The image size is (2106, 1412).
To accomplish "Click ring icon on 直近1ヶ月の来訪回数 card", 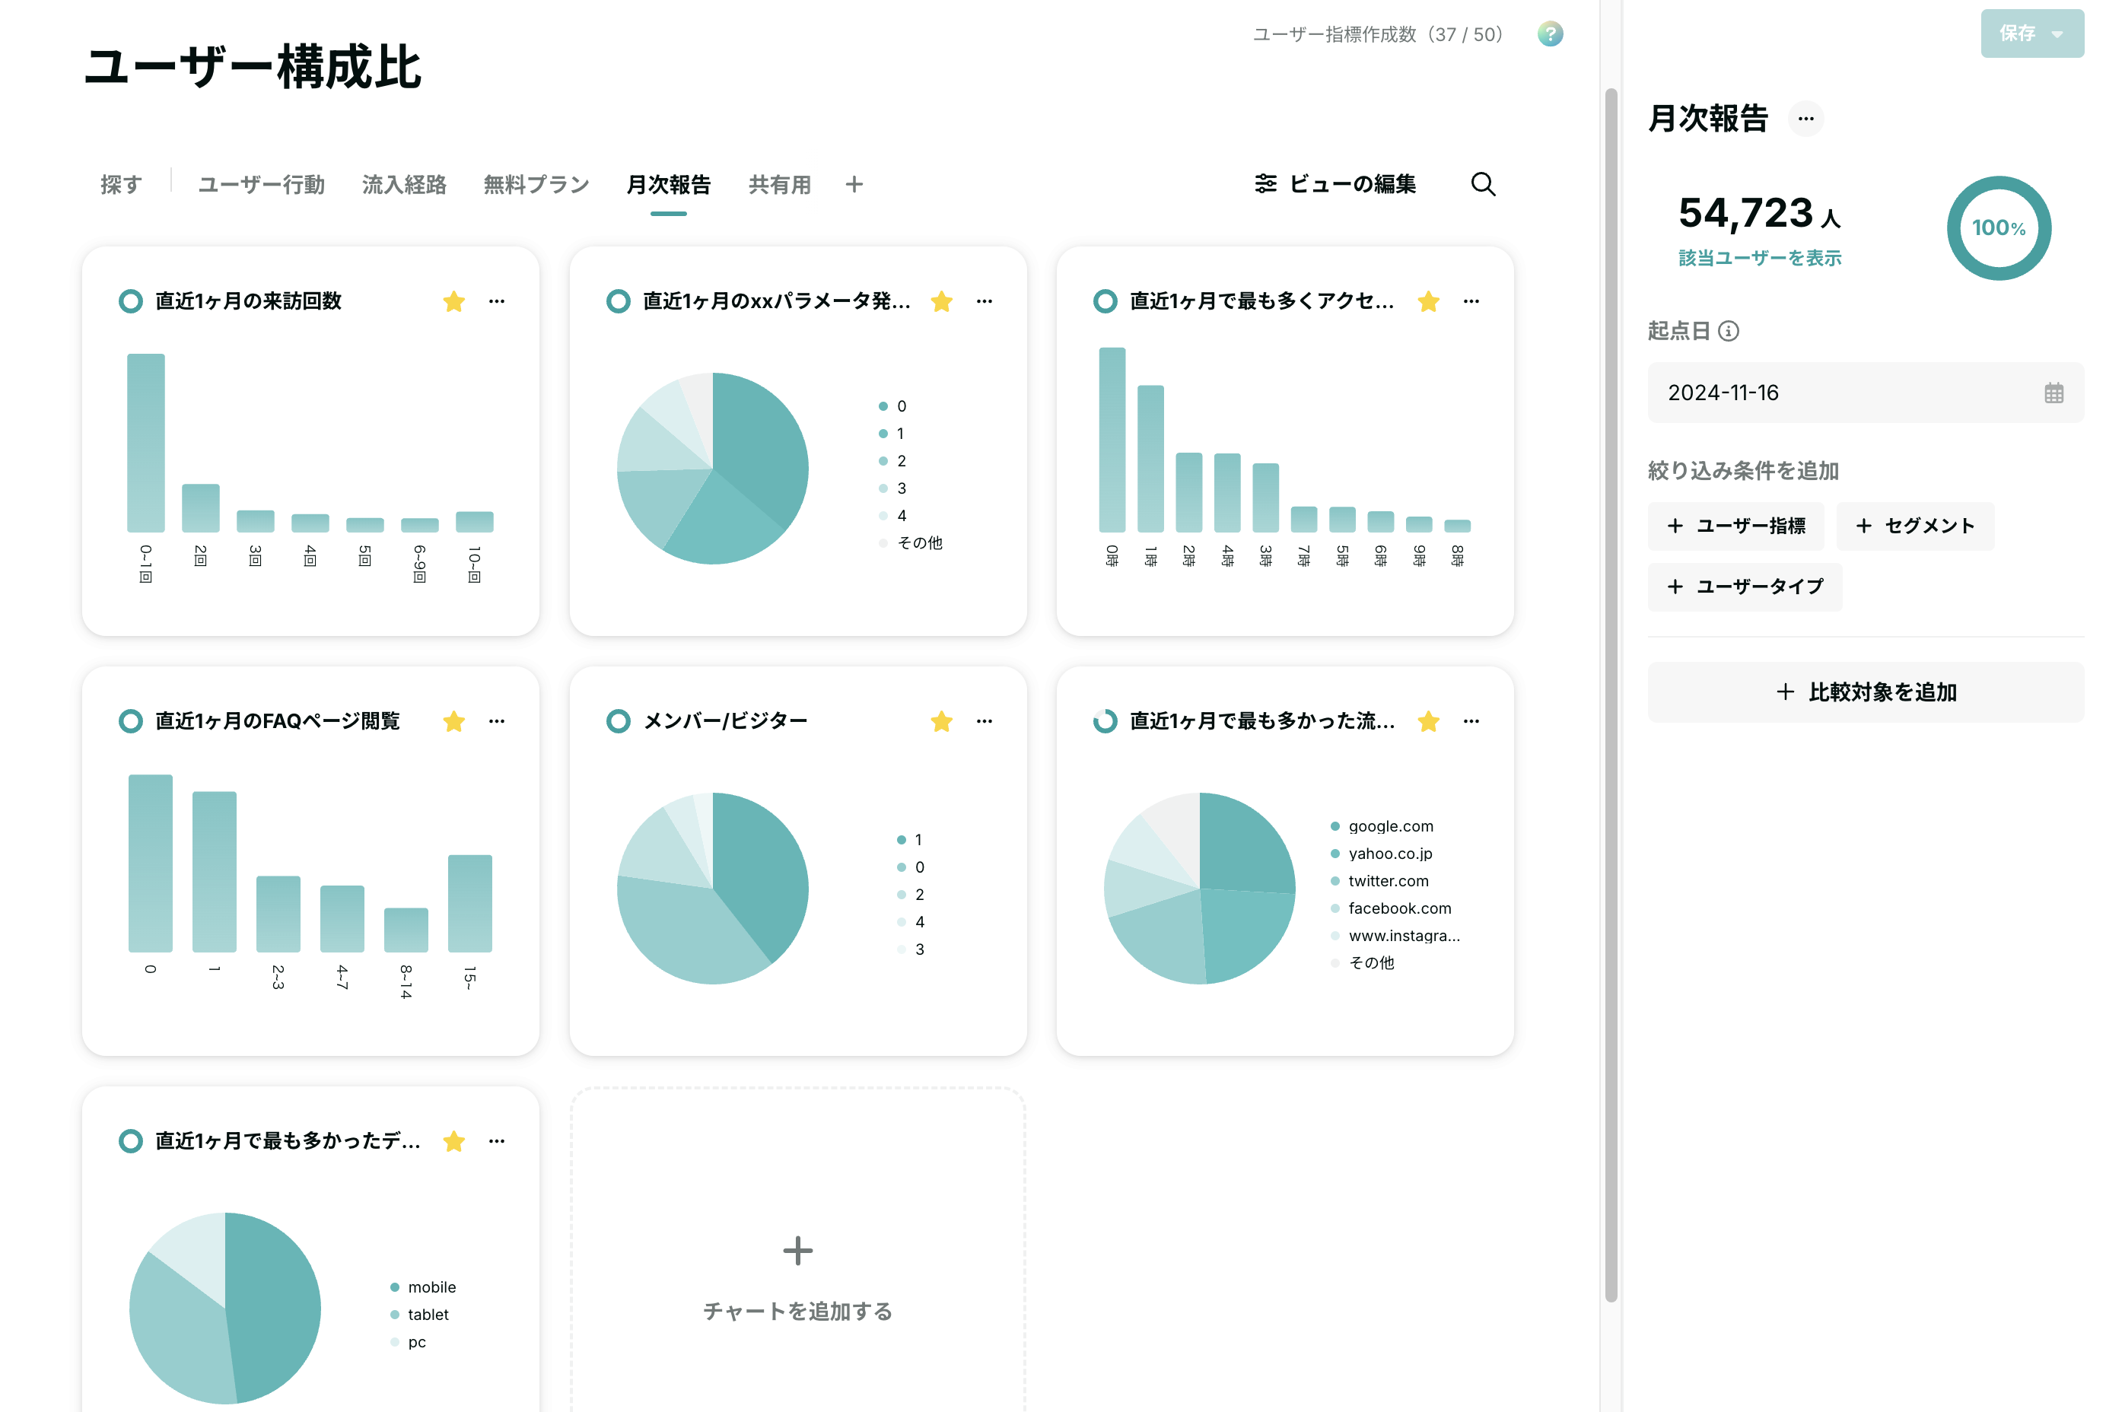I will tap(131, 301).
